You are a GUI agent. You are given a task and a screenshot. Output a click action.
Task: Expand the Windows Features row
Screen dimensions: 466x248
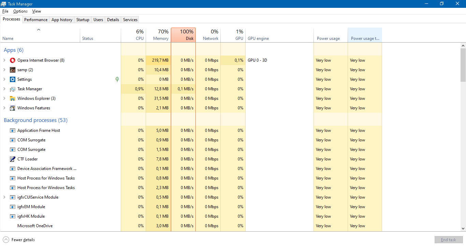tap(4, 108)
